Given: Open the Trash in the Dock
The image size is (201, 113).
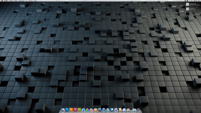Looking at the screenshot, I should coord(138,110).
